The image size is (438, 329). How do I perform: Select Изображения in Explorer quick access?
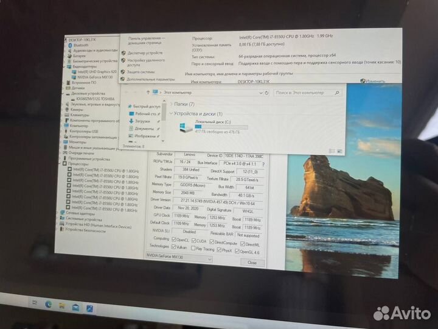pos(145,136)
